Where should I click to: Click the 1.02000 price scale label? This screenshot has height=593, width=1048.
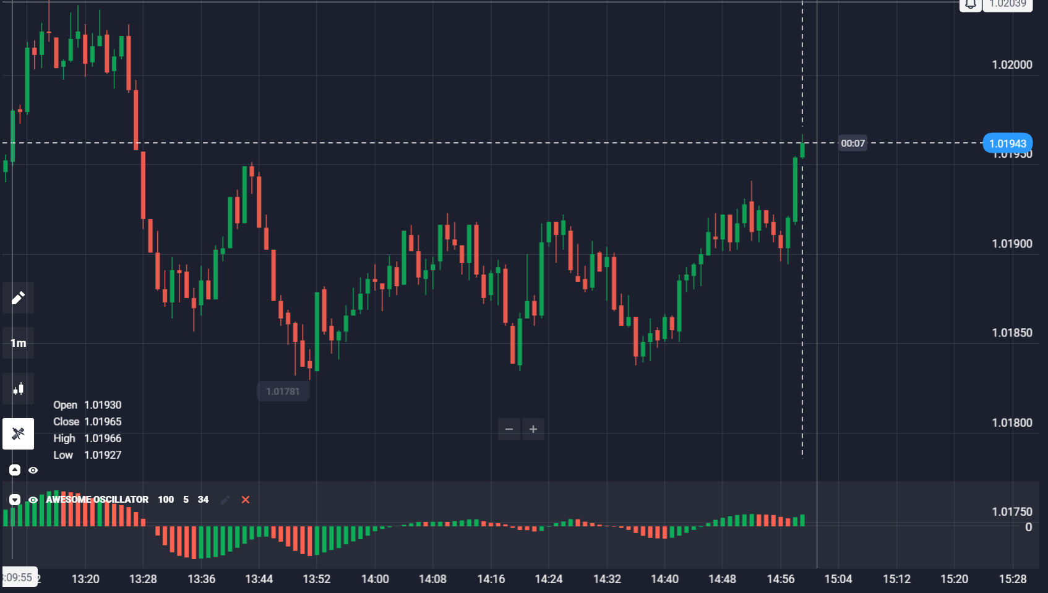[1011, 65]
